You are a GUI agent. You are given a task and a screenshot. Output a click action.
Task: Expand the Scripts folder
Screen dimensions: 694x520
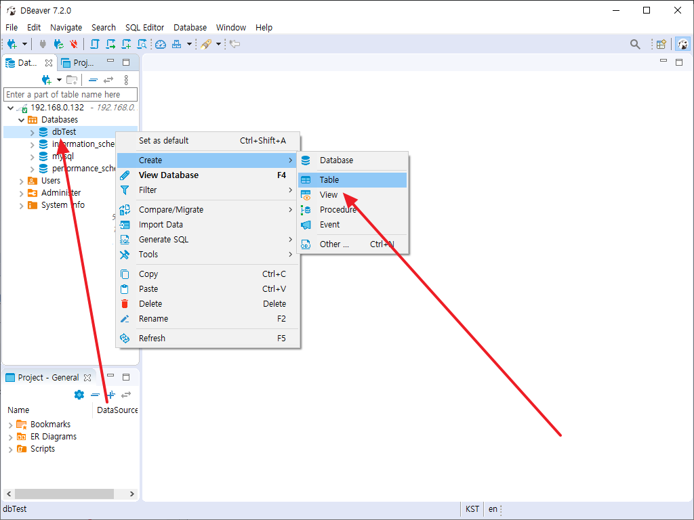pyautogui.click(x=11, y=450)
